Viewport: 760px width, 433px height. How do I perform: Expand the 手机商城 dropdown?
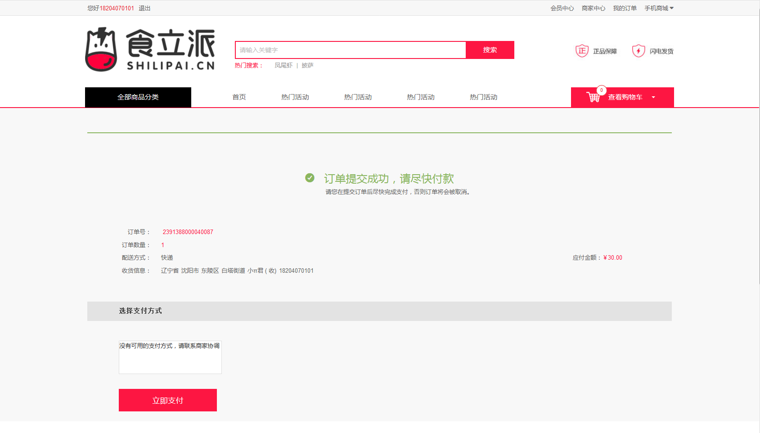pos(659,8)
